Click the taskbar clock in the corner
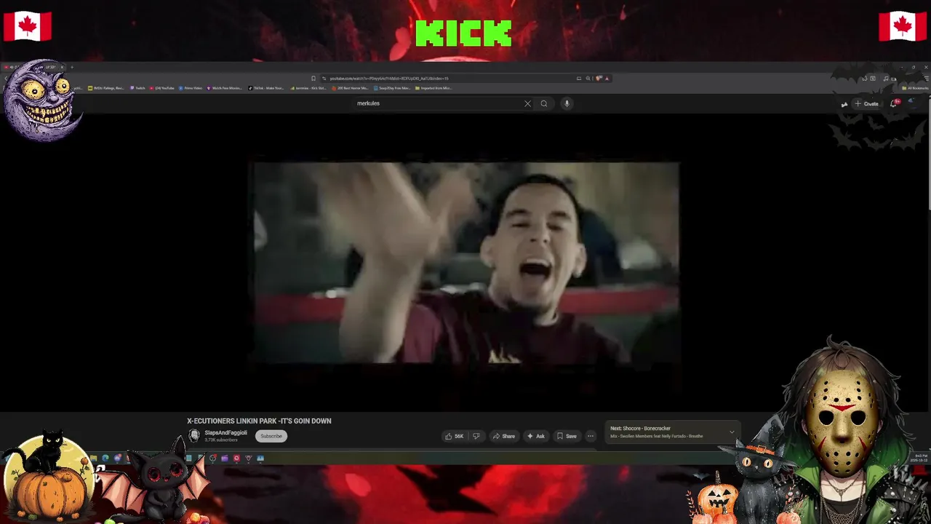931x524 pixels. click(x=919, y=458)
